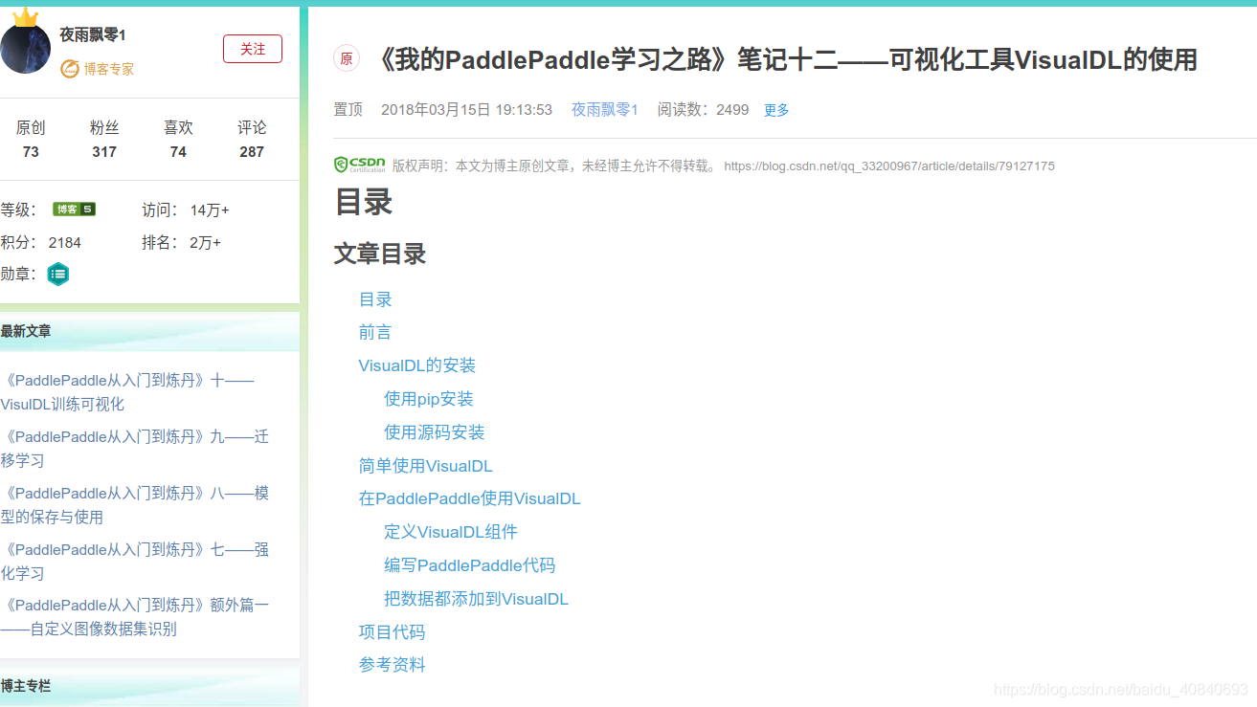Click the 置顶 pinned label
Screen dimensions: 1257x707
[348, 109]
